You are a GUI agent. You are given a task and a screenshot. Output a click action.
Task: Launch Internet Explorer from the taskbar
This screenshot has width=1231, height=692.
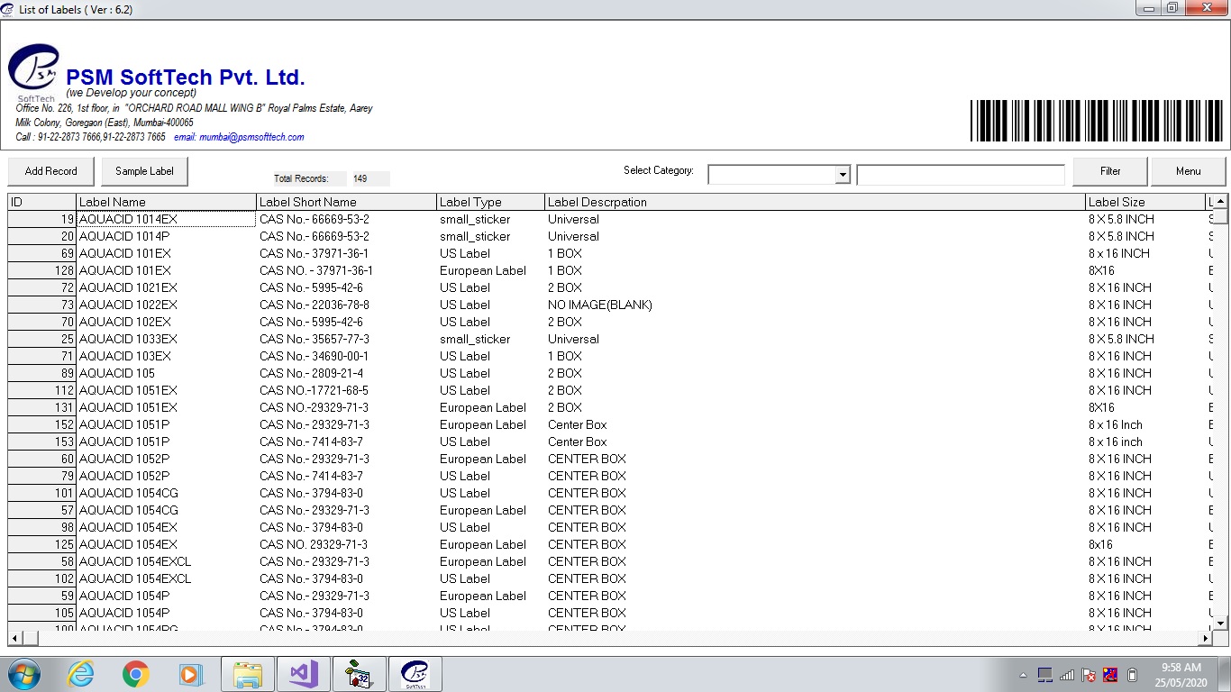click(x=81, y=674)
